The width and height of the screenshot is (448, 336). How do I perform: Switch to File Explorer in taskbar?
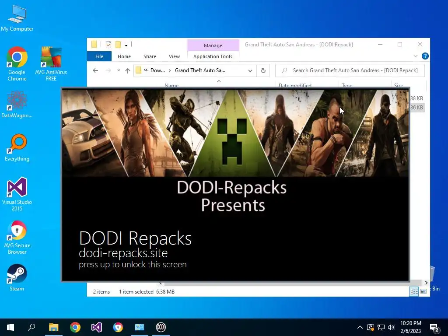(x=53, y=327)
